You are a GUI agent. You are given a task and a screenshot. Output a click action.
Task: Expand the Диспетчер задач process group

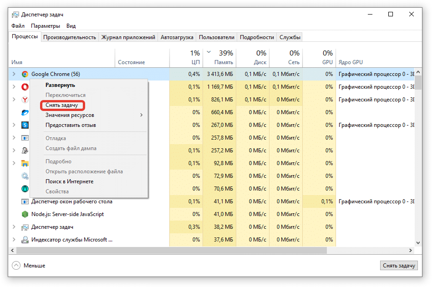pos(14,227)
